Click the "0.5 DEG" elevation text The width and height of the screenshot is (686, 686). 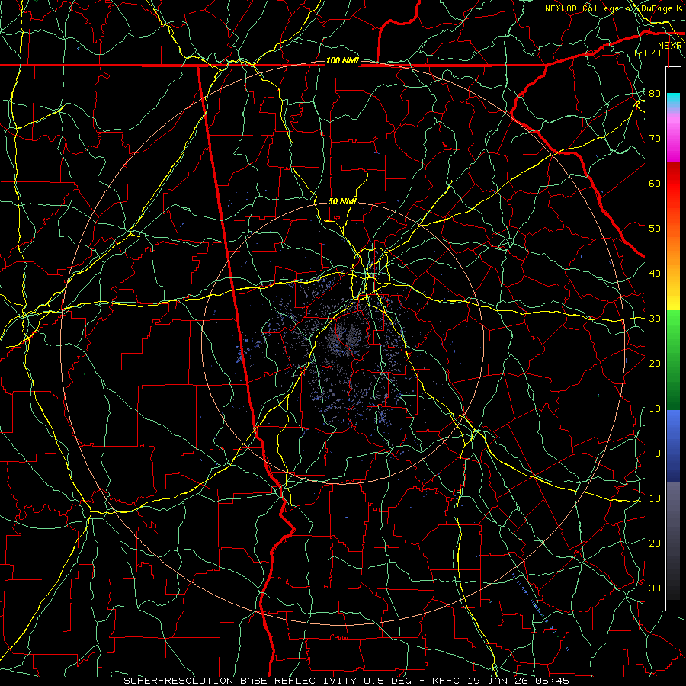[x=388, y=681]
